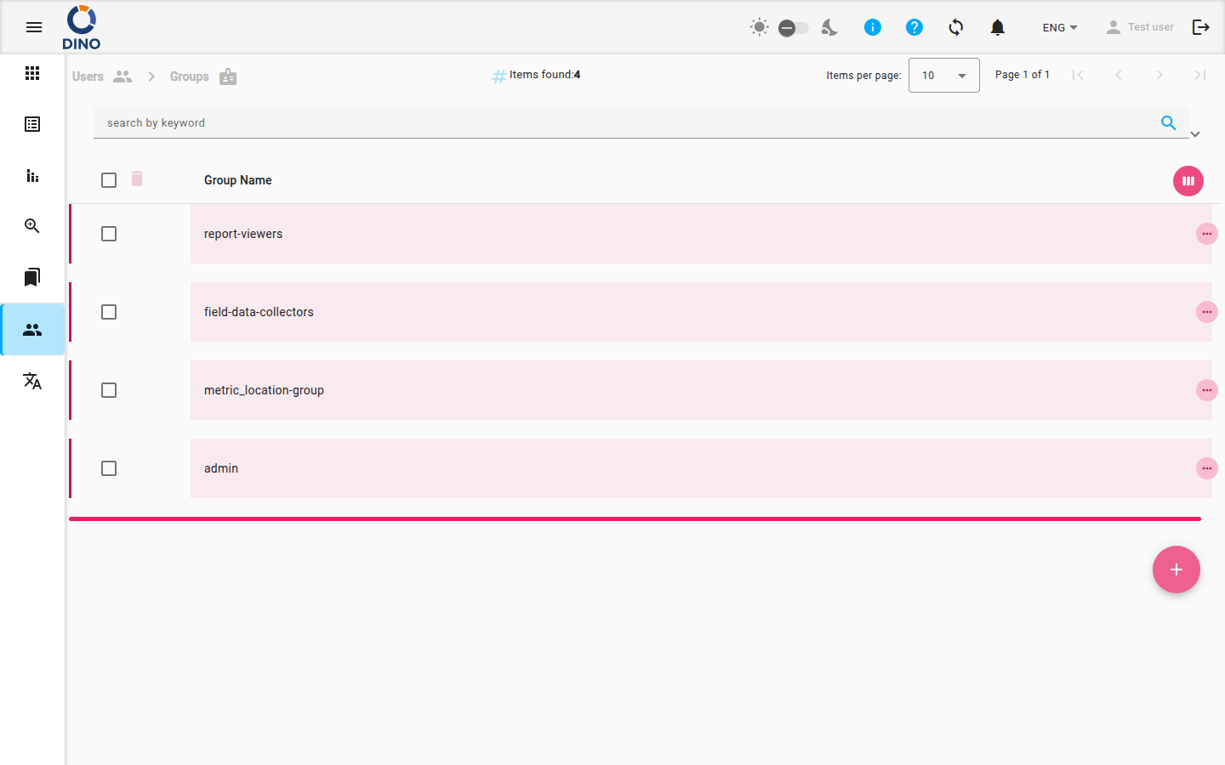Go to last page button

click(1200, 75)
